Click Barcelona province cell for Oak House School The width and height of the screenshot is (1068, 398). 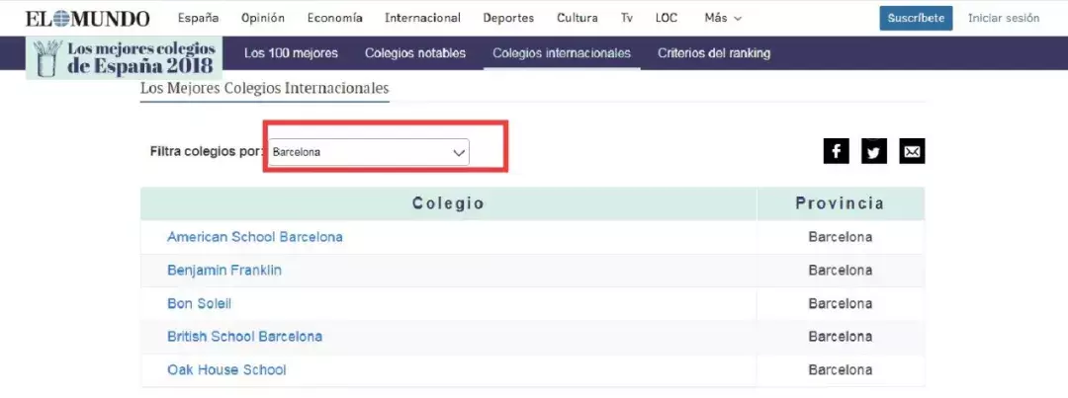pos(841,370)
